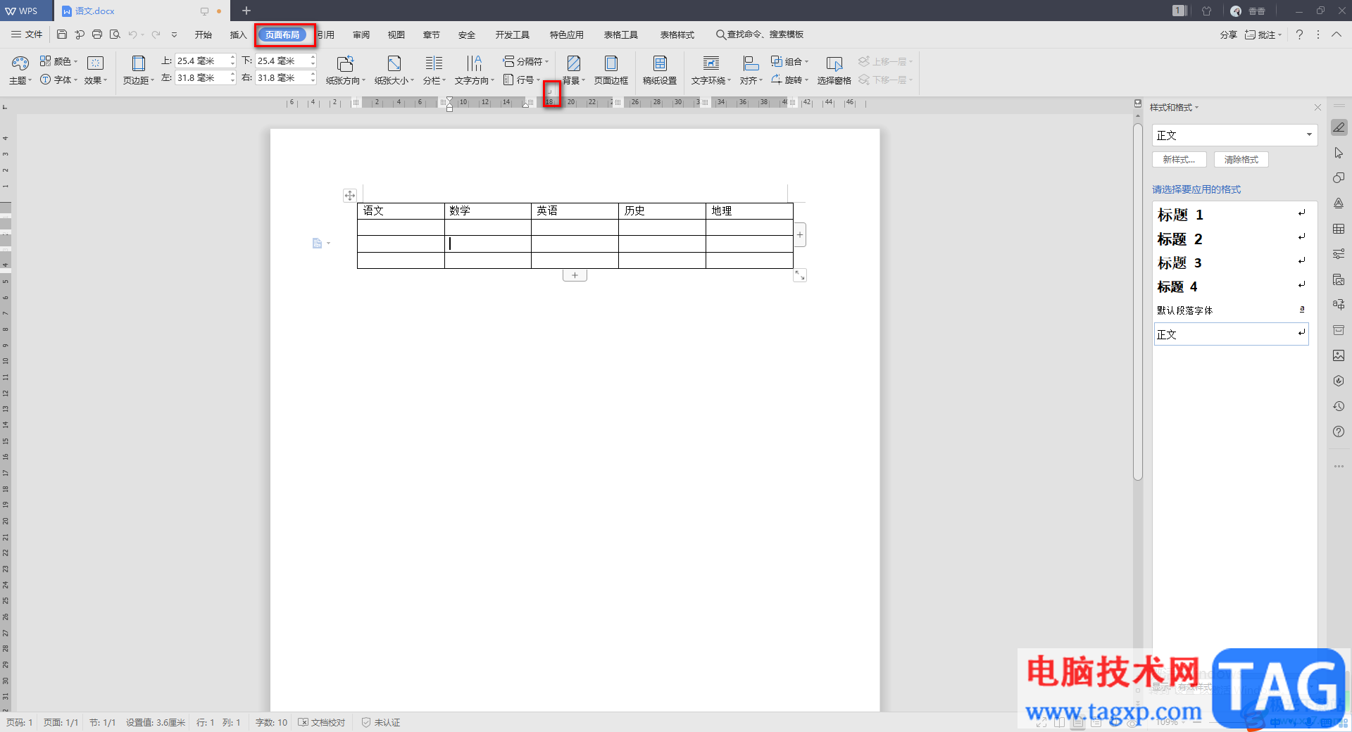Click left margin 31.8 毫米 input field
Screen dimensions: 1352x732
pyautogui.click(x=201, y=78)
